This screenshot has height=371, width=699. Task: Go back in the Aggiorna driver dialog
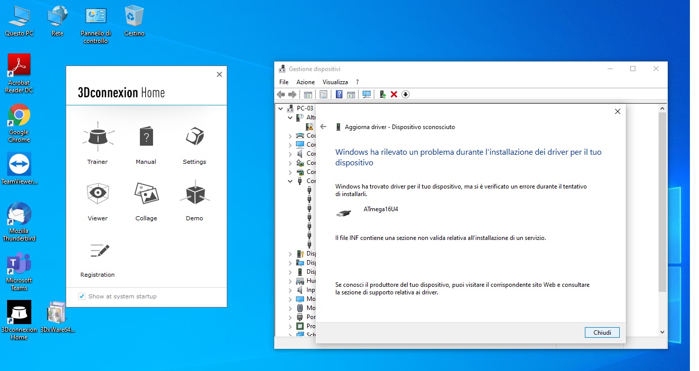(x=323, y=127)
